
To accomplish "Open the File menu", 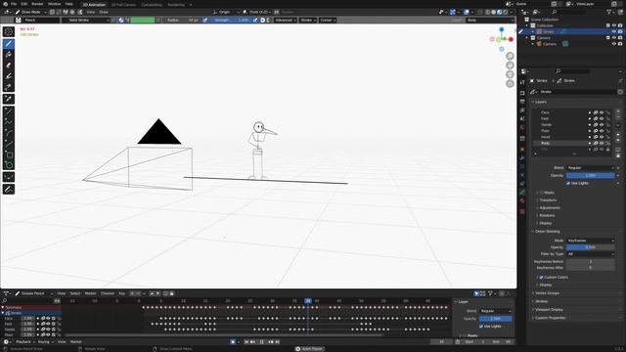I will pos(14,4).
